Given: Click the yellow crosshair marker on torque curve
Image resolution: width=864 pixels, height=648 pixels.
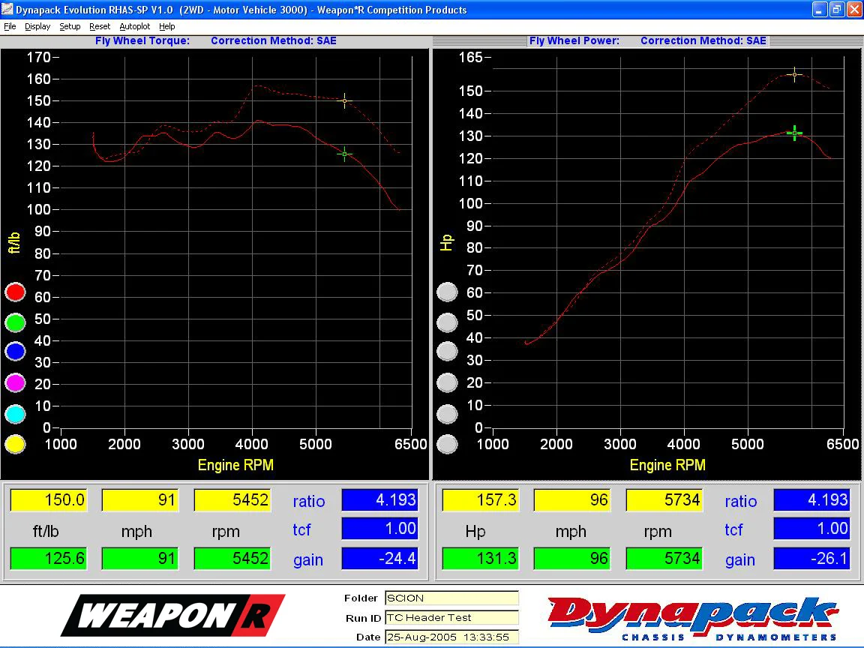Looking at the screenshot, I should 345,100.
